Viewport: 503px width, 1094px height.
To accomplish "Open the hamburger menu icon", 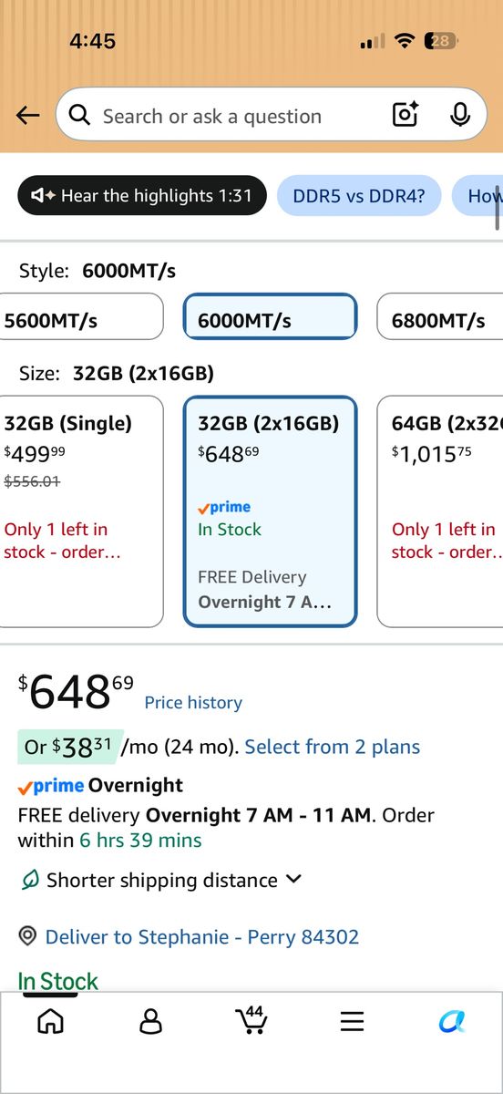I will [352, 1022].
